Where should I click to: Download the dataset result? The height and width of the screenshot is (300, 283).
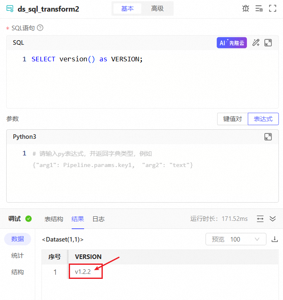click(274, 239)
